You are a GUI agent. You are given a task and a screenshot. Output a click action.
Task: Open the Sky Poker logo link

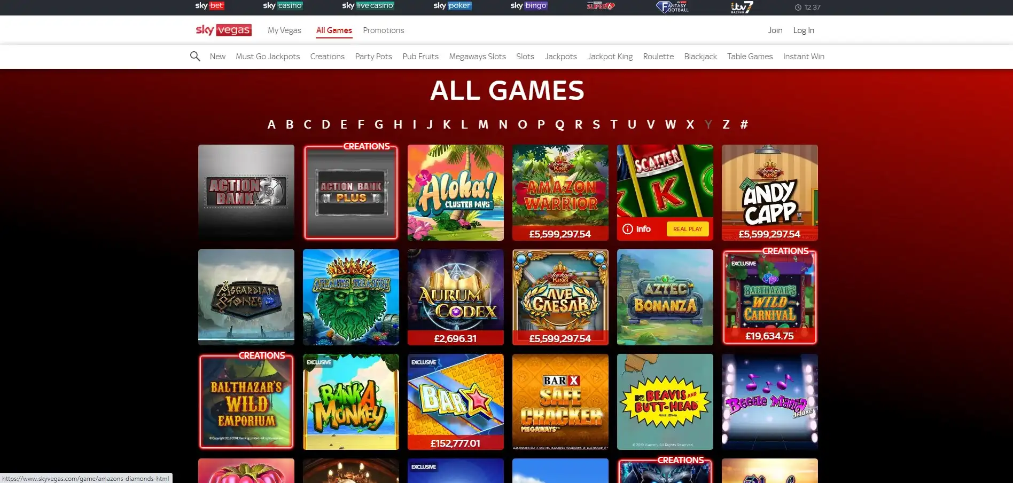click(452, 5)
